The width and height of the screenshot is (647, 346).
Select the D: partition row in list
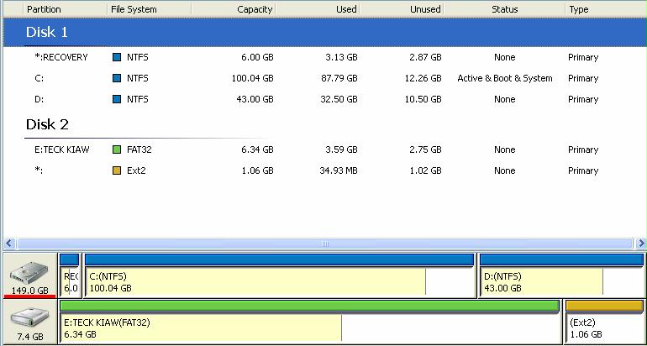323,100
